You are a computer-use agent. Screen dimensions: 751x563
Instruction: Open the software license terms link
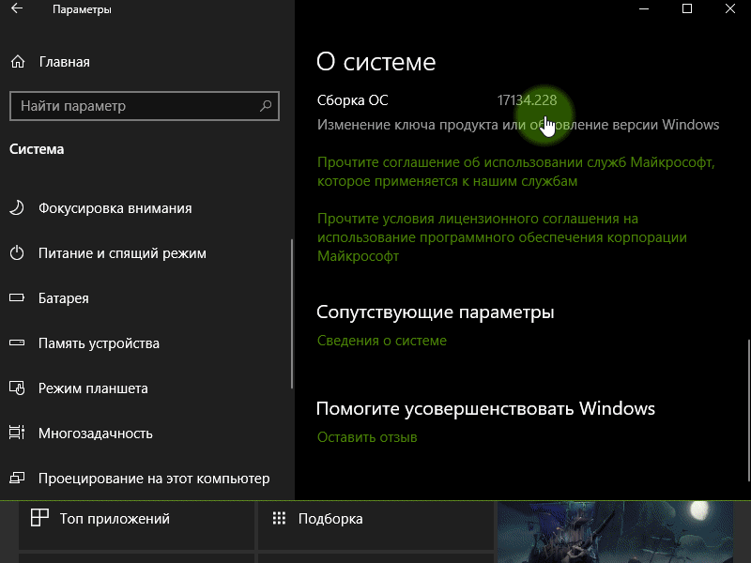(x=502, y=237)
